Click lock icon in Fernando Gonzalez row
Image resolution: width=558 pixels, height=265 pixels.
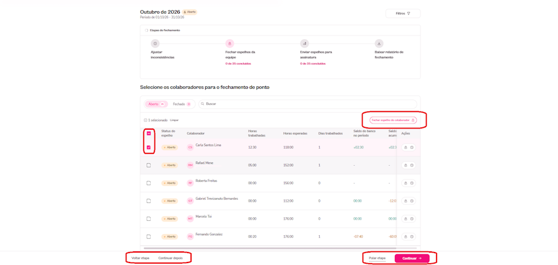click(x=405, y=236)
